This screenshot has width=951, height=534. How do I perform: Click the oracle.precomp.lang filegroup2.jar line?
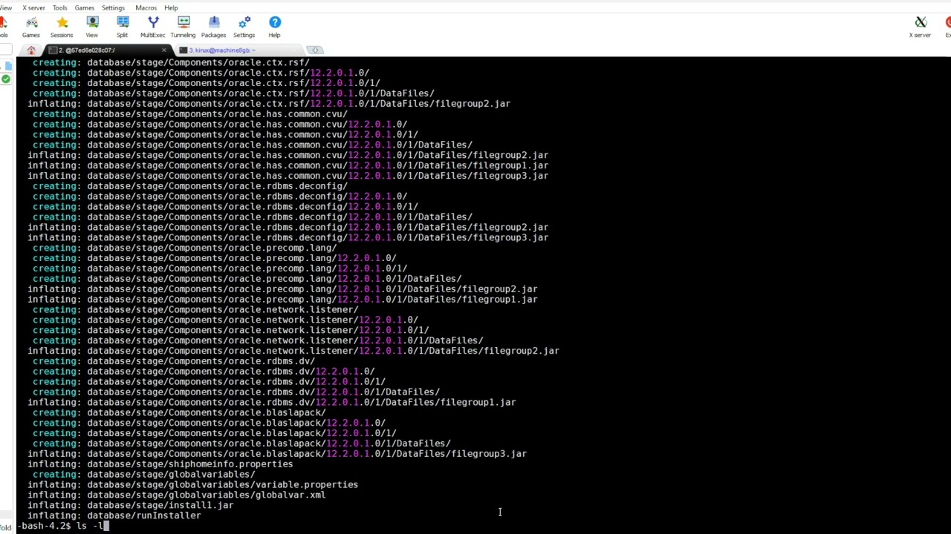[282, 289]
